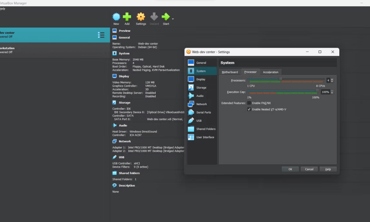Select the Workstation VM in the machine list
This screenshot has width=370, height=222.
coord(55,50)
